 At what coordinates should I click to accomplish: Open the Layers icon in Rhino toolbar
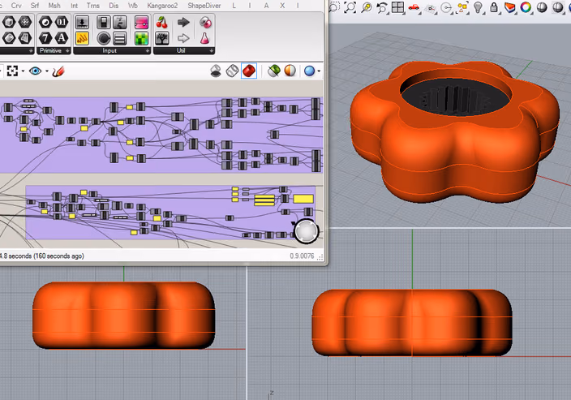point(510,7)
